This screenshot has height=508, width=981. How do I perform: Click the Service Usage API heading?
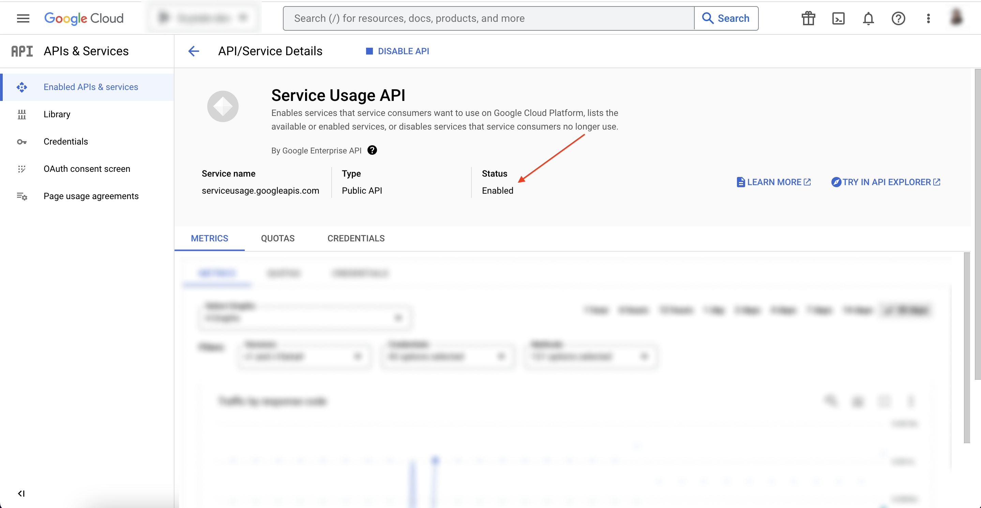point(338,95)
